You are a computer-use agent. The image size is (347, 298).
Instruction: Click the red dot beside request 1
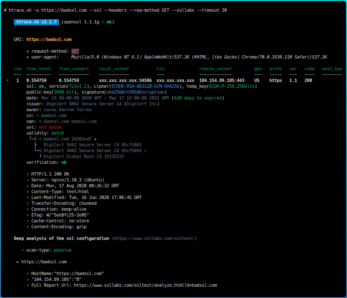(8, 80)
